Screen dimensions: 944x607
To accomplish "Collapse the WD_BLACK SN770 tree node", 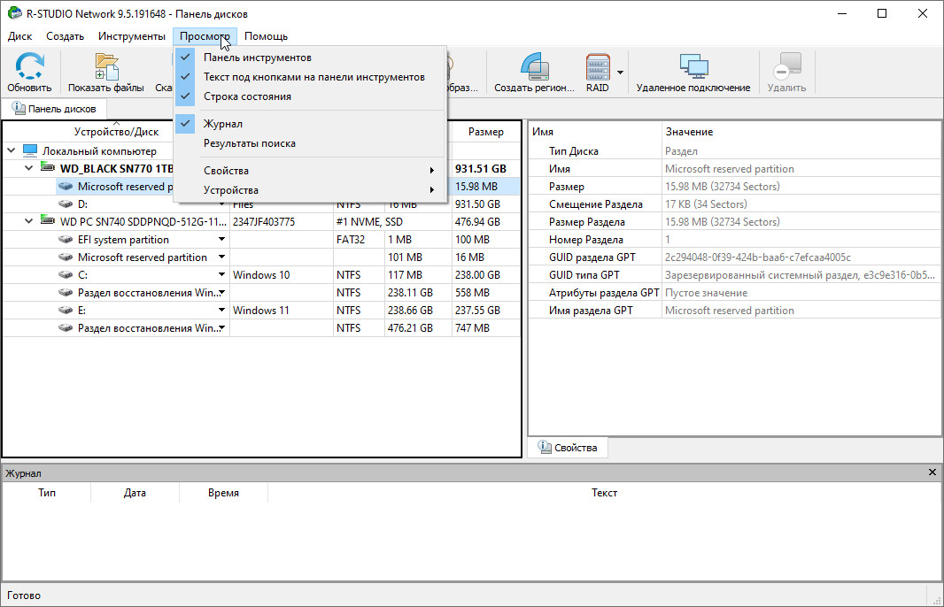I will click(x=29, y=169).
